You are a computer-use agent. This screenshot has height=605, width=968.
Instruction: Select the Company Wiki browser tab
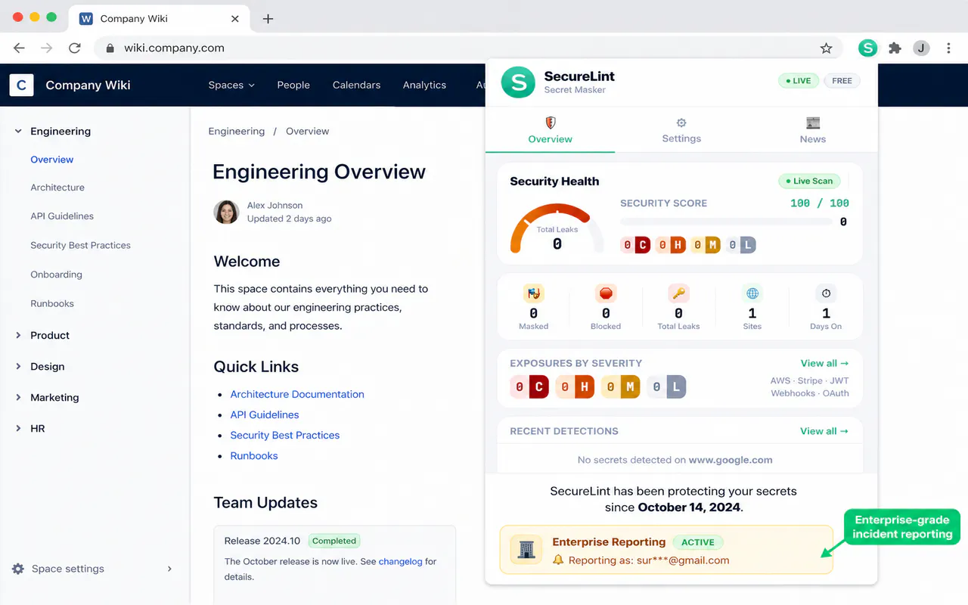[x=159, y=19]
